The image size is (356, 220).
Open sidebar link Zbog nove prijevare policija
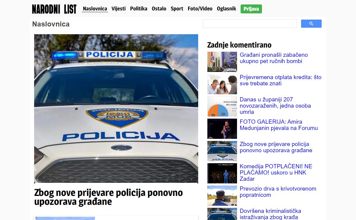276,147
